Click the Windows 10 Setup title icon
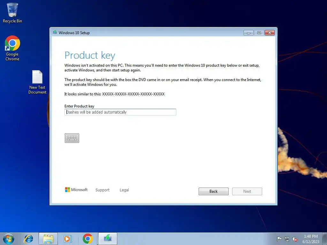Image resolution: width=327 pixels, height=245 pixels. tap(55, 32)
